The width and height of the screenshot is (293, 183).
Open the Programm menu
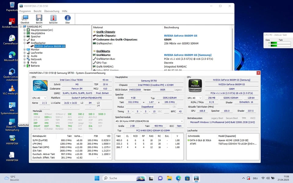click(x=25, y=11)
